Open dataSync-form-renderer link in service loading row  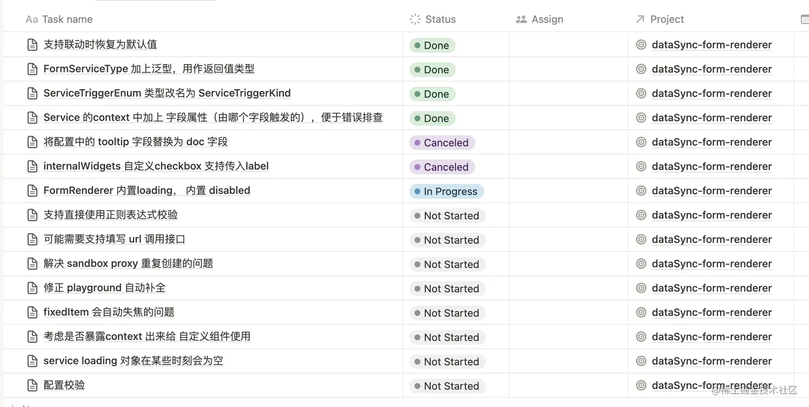click(712, 361)
